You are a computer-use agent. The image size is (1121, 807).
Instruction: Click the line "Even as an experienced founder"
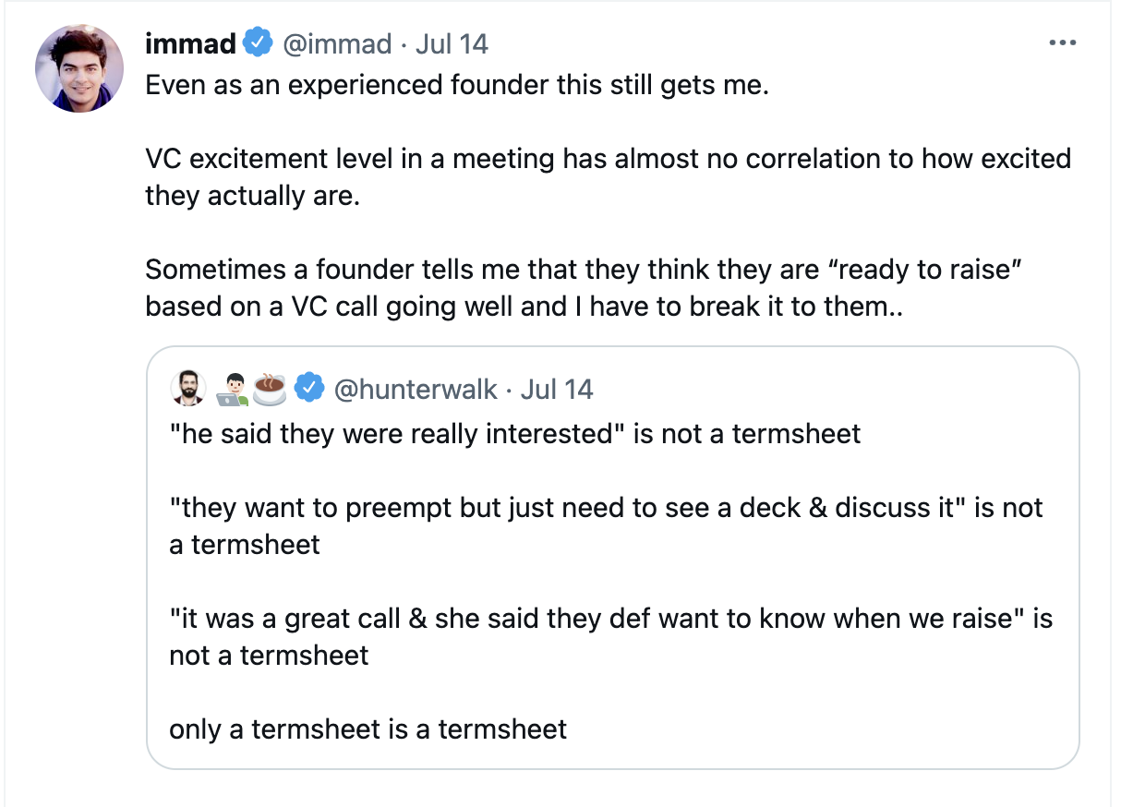tap(457, 87)
